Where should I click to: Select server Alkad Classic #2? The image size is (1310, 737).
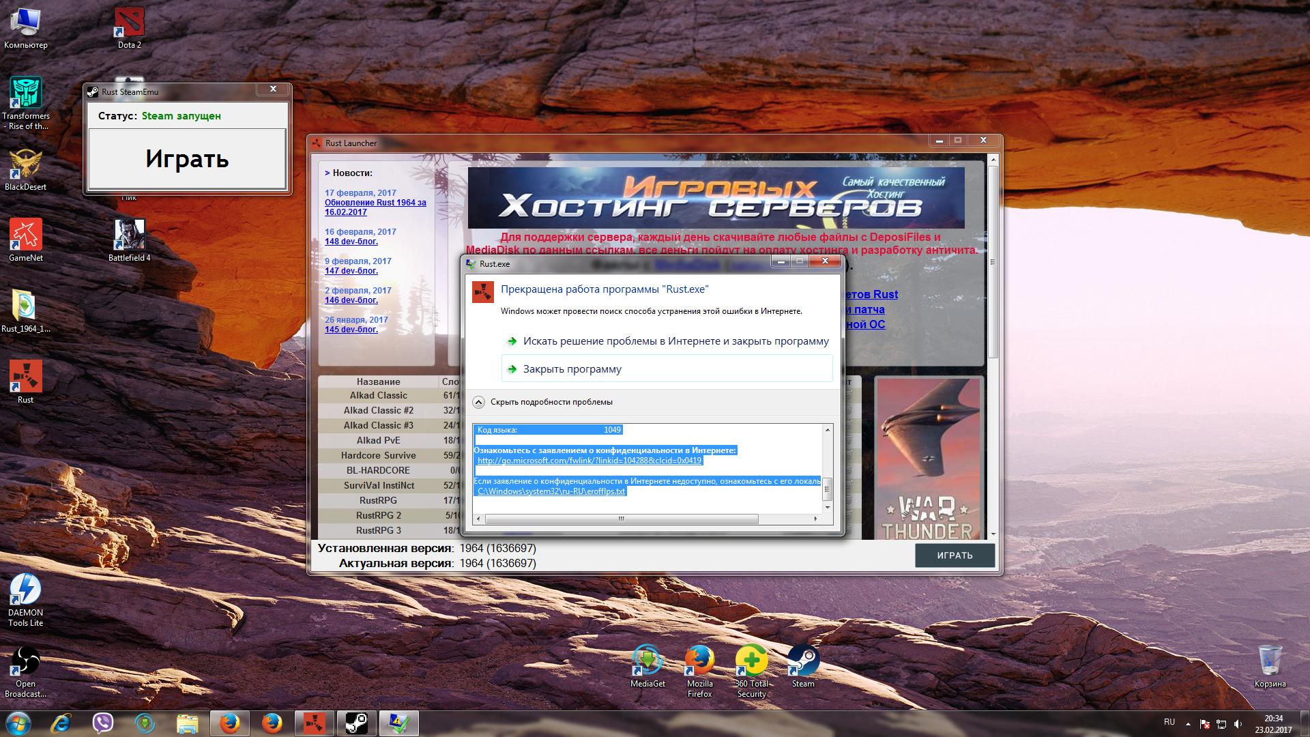[378, 411]
